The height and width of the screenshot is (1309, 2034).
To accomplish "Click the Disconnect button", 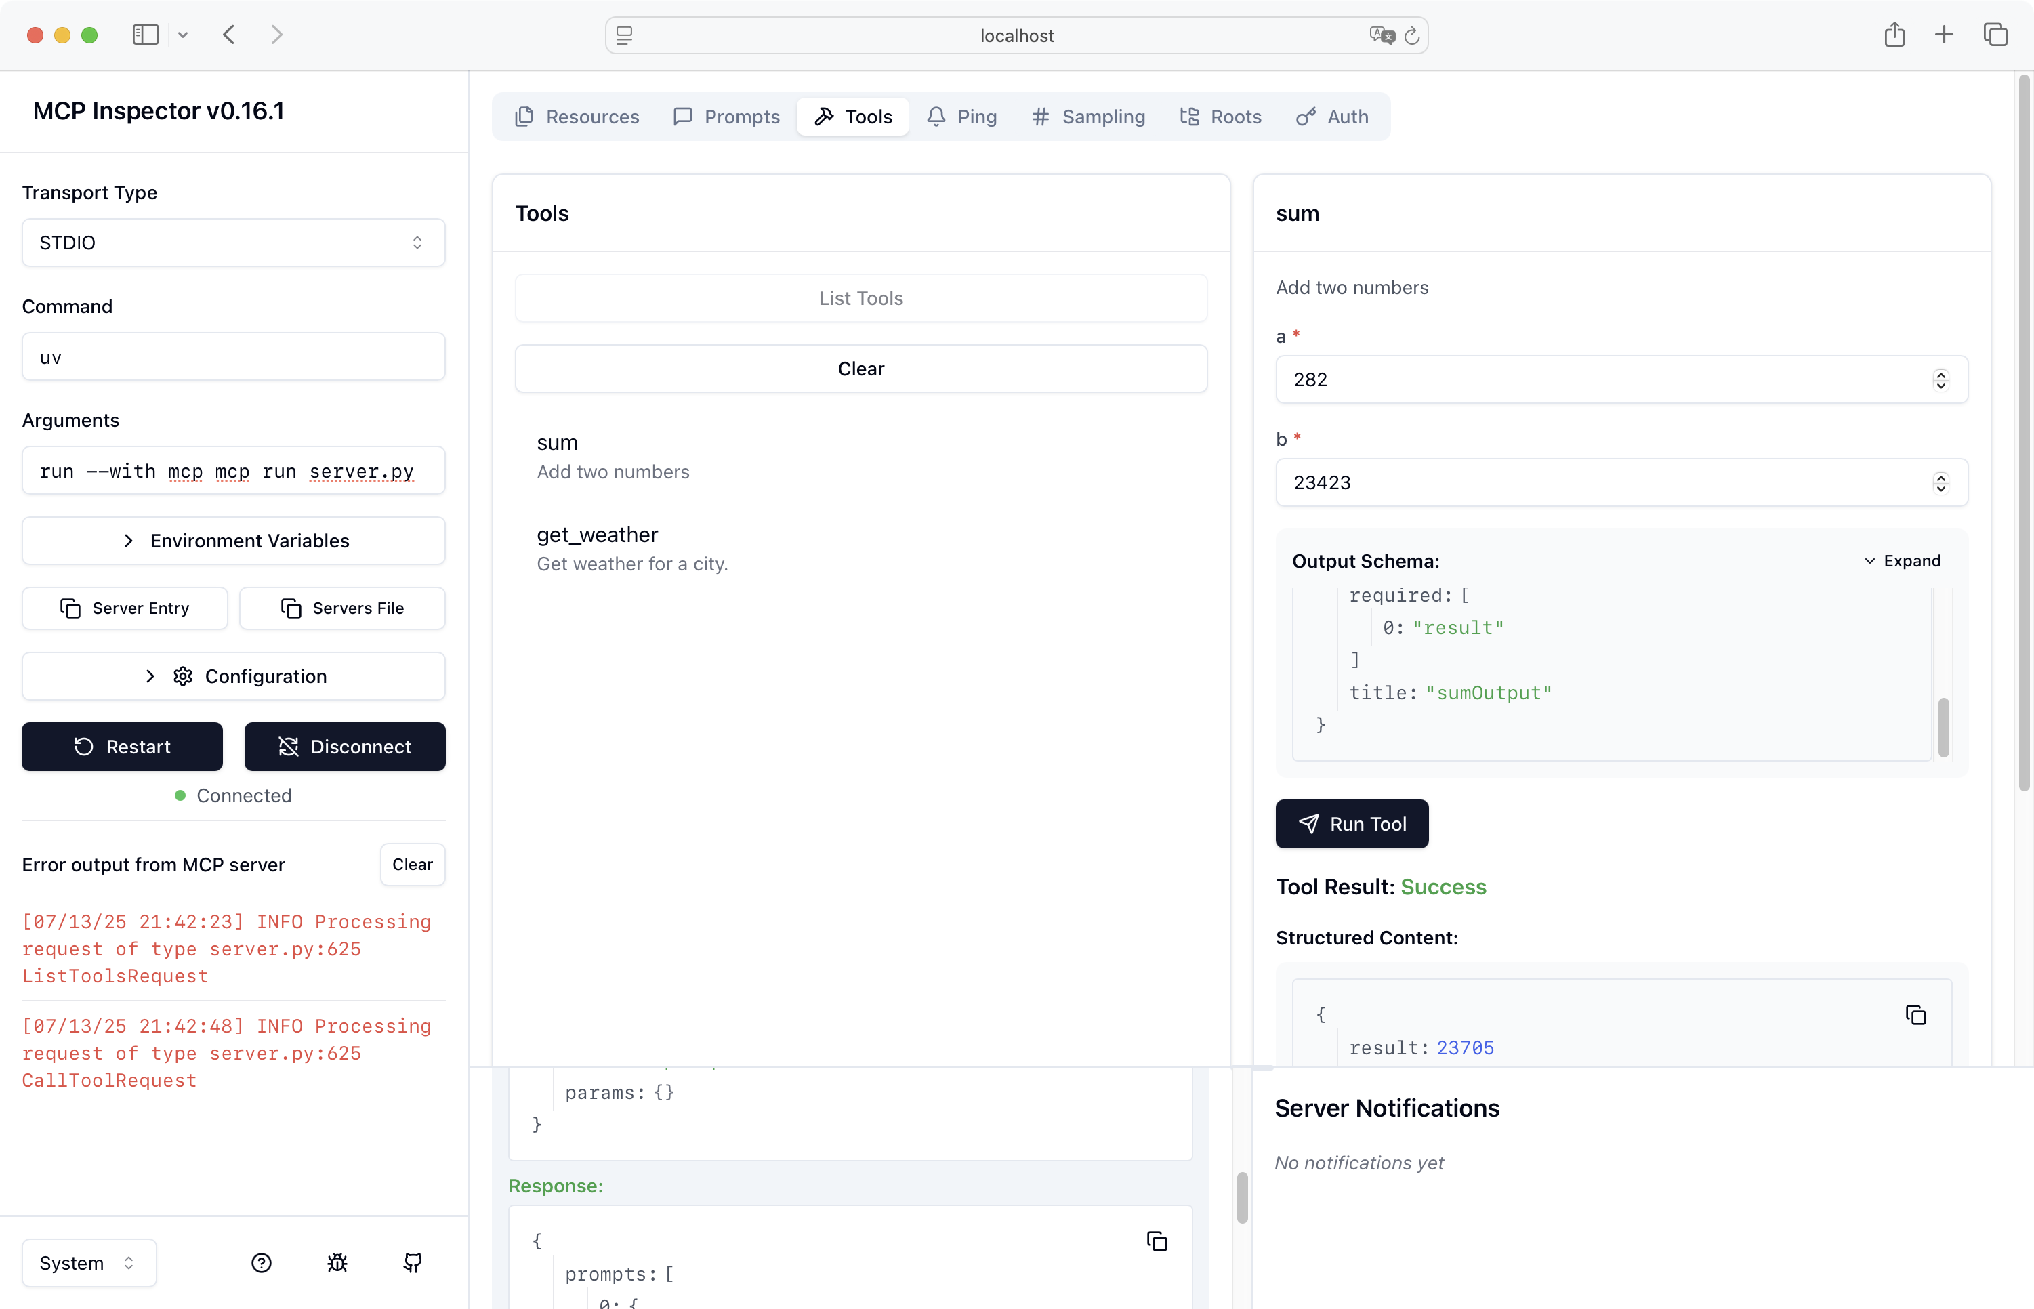I will point(344,746).
